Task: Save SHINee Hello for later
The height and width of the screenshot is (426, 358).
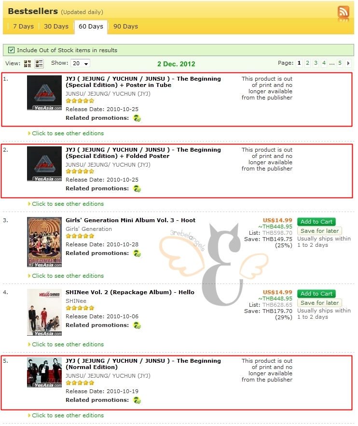Action: click(x=319, y=303)
